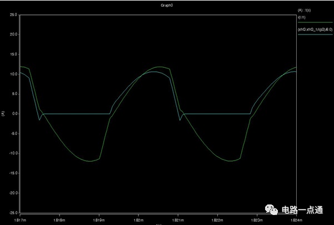Select the (A) y-axis unit label
This screenshot has width=334, height=225.
3,114
